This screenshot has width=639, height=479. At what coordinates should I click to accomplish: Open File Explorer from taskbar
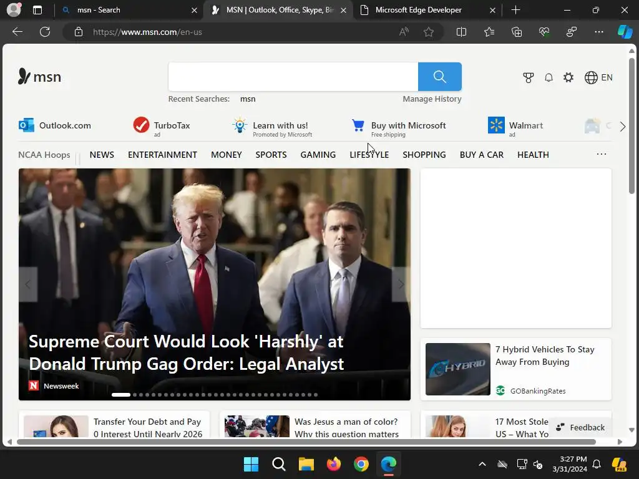pos(306,464)
